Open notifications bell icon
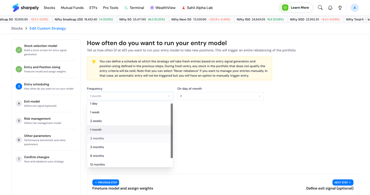 (x=330, y=8)
